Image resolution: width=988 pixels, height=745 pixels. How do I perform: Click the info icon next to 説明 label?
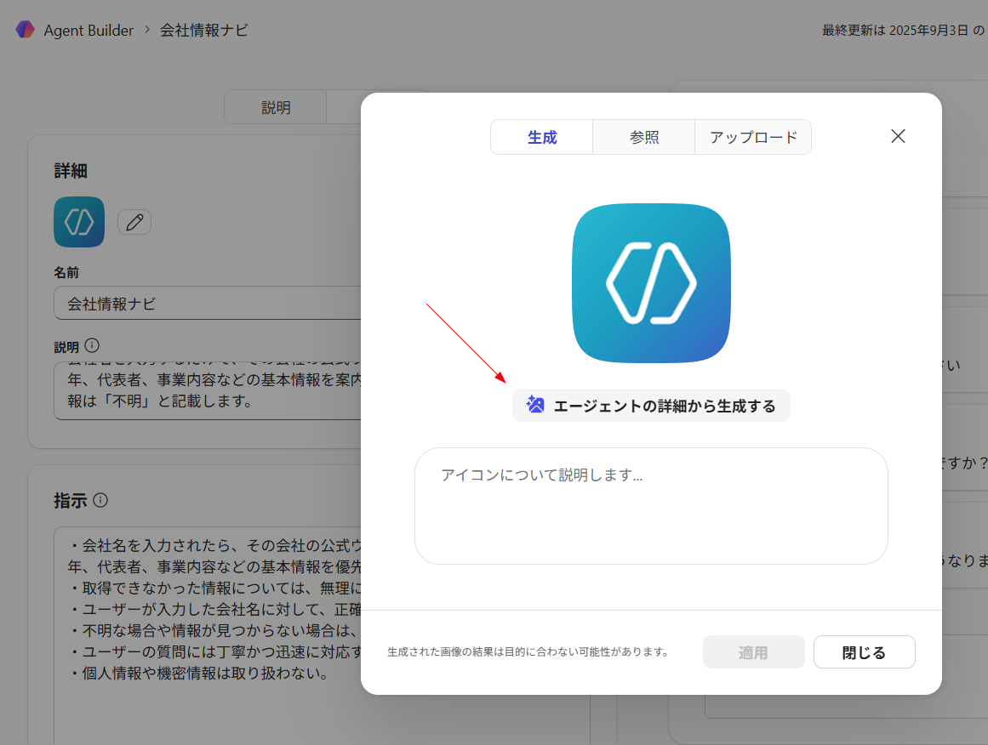click(92, 346)
